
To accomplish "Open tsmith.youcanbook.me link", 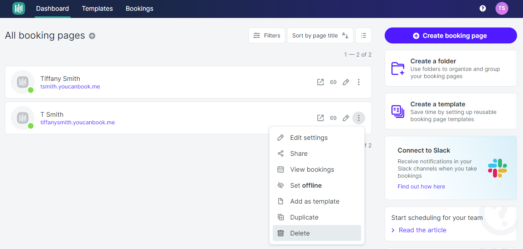I will (70, 86).
